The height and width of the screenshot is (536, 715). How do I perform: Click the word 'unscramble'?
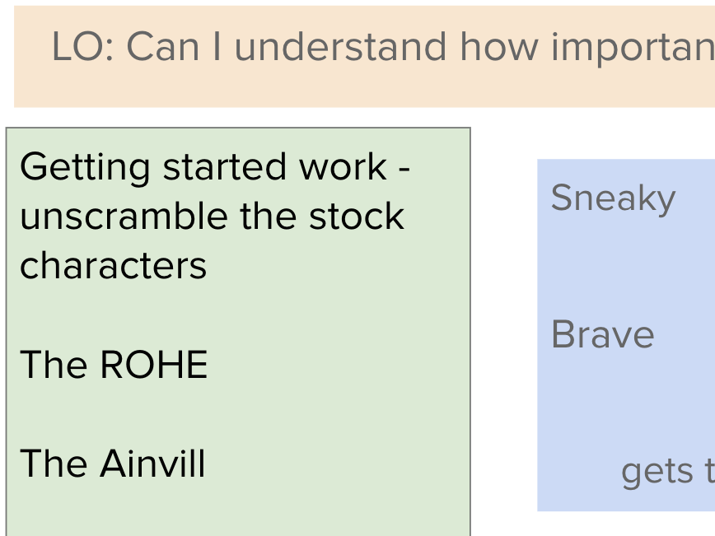[124, 216]
